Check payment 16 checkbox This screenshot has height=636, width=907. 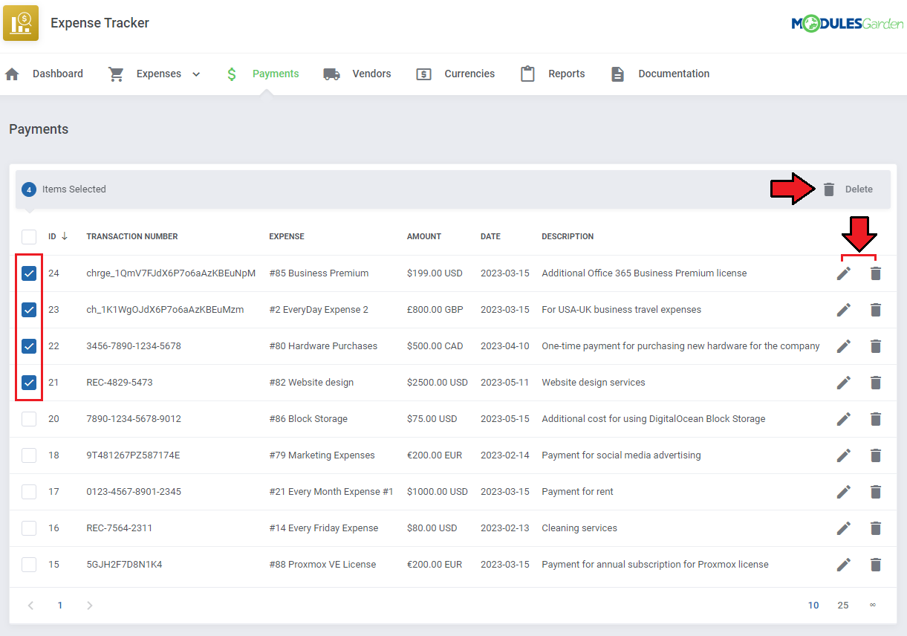[x=29, y=528]
